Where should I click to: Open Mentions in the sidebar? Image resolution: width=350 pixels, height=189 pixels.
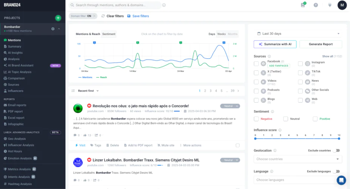[x=14, y=40]
